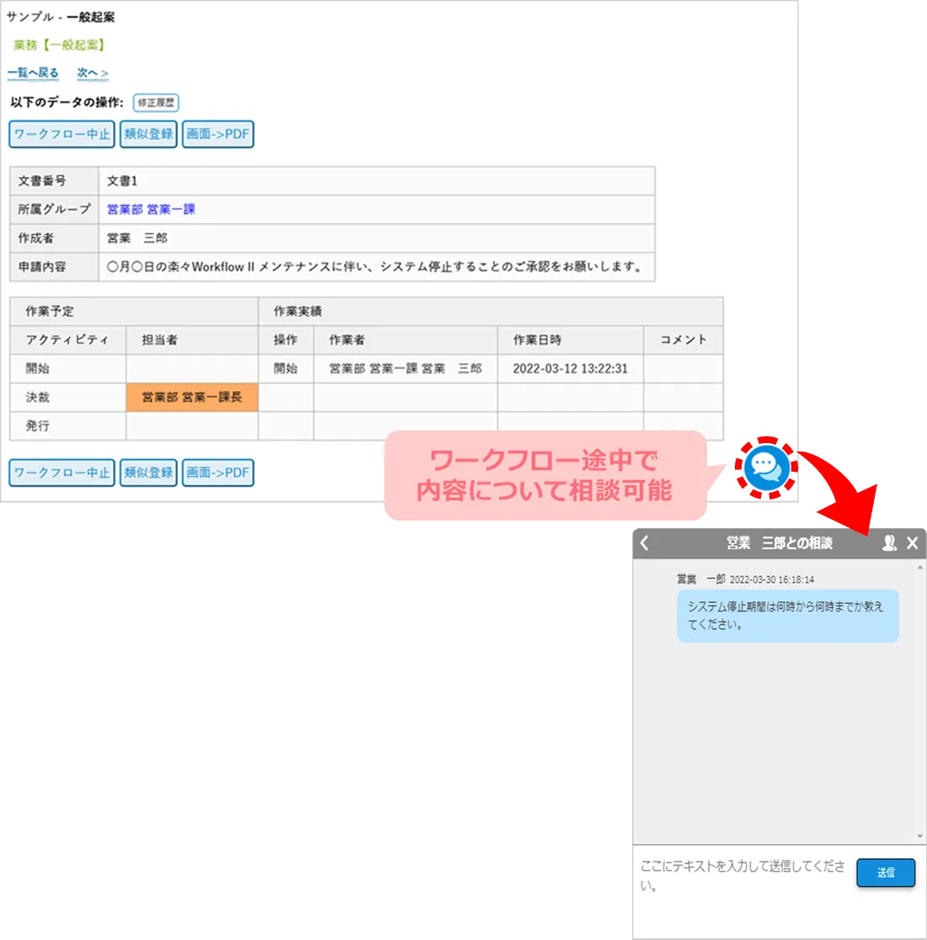927x940 pixels.
Task: Go to next record via 次へ > link
Action: coord(93,73)
